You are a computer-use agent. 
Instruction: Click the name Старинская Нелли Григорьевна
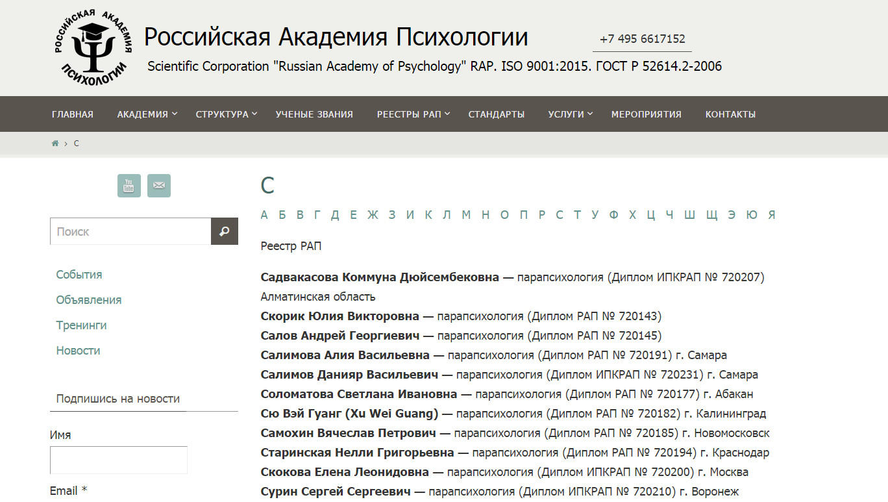[x=358, y=453]
